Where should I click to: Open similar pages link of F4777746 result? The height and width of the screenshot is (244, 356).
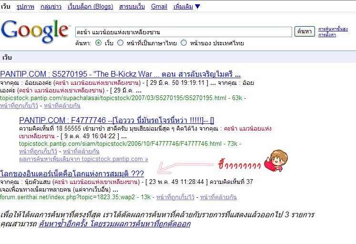pos(81,152)
